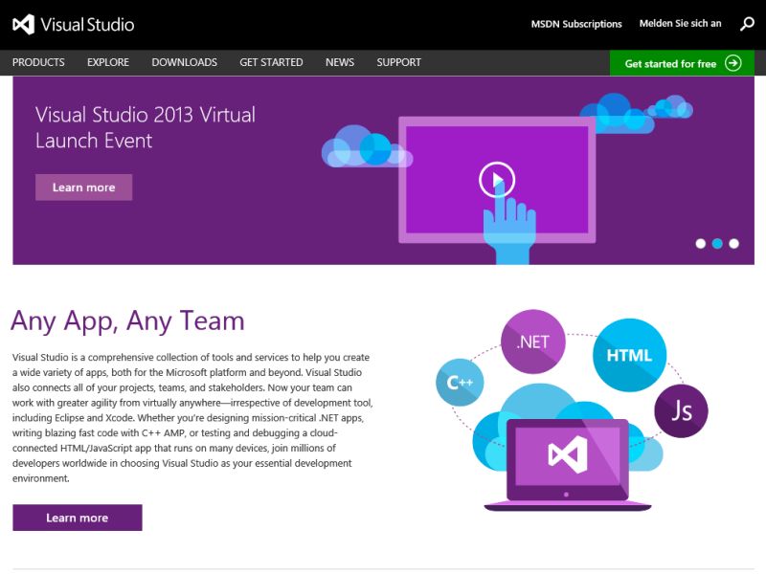Click Get started for free button
The width and height of the screenshot is (766, 574).
[x=682, y=63]
